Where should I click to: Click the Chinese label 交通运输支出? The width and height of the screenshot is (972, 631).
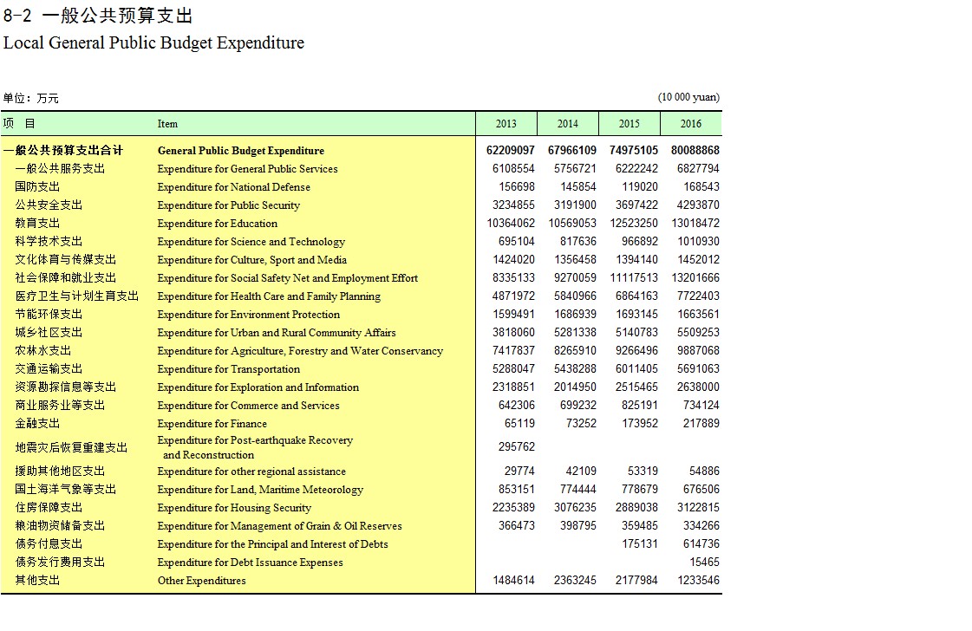tap(49, 369)
